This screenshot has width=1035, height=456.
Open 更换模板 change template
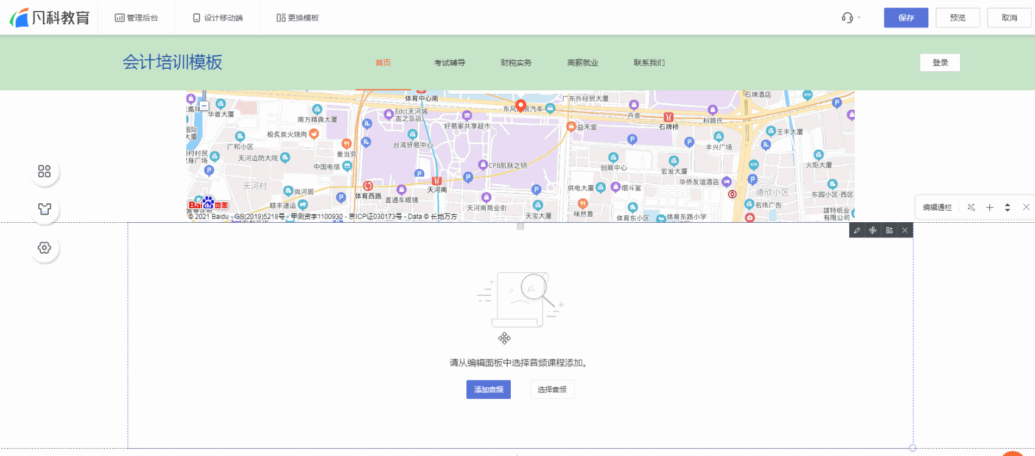click(x=298, y=18)
